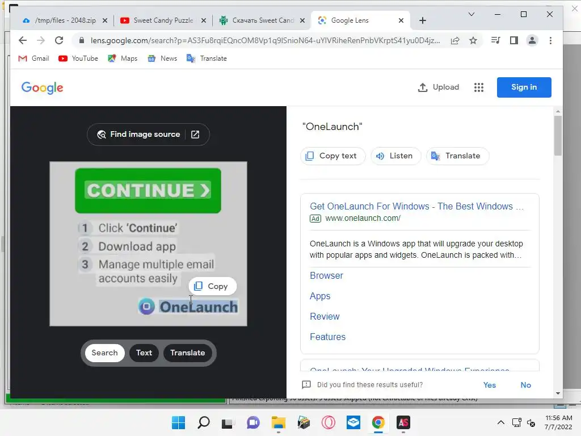Click the Copy popup over OneLaunch text
This screenshot has height=436, width=581.
point(212,286)
